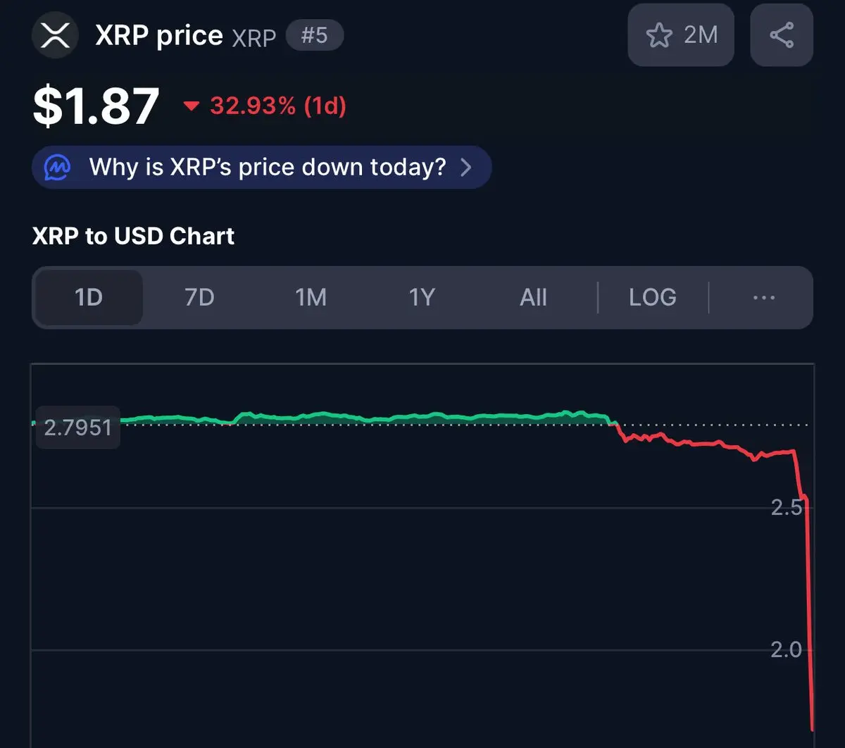Click the #5 rank badge

point(315,35)
